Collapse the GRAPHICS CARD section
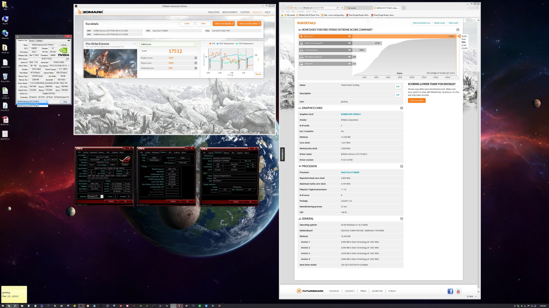The image size is (549, 308). pos(402,108)
